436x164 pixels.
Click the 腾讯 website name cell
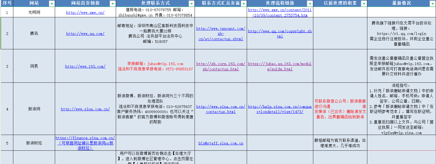[x=34, y=33]
